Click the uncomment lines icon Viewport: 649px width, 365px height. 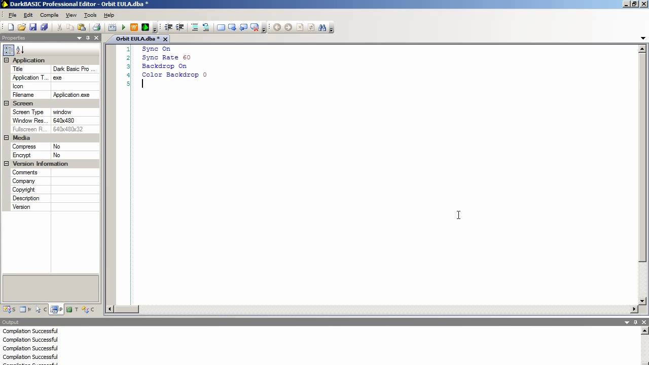pos(206,27)
